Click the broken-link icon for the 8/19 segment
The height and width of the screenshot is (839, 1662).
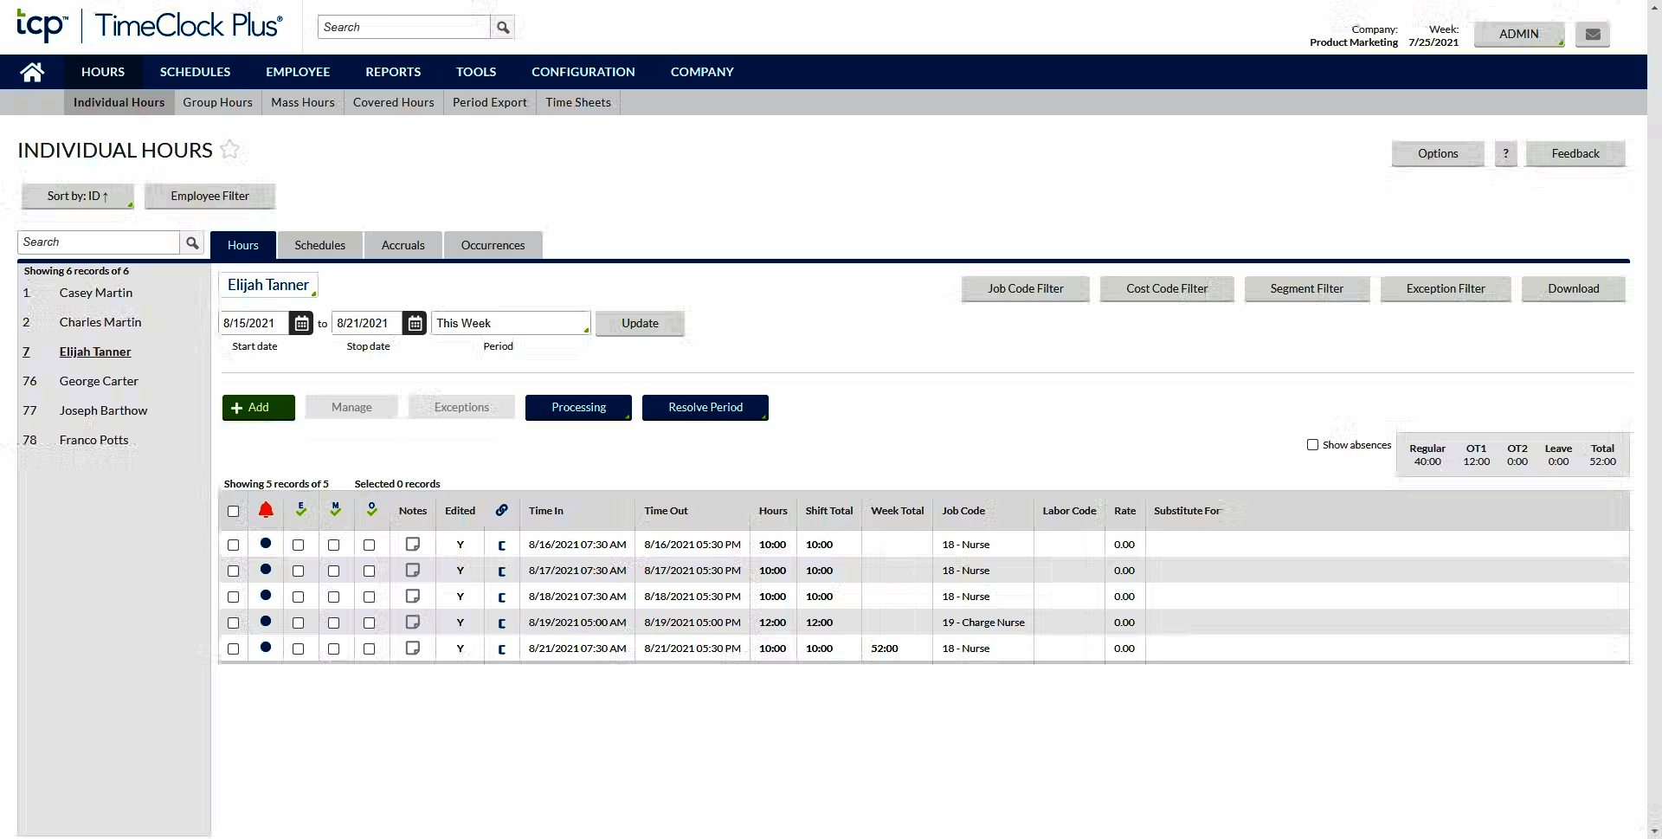[x=502, y=622]
